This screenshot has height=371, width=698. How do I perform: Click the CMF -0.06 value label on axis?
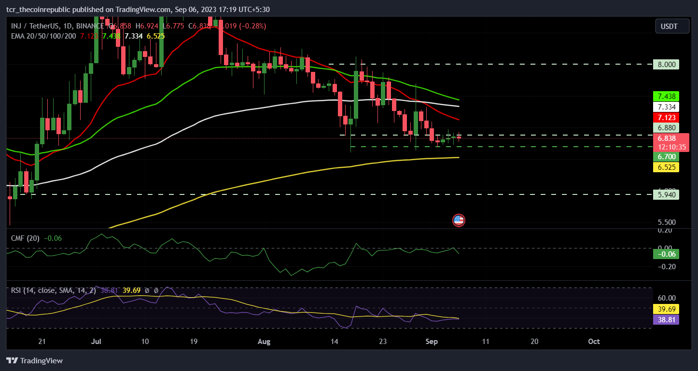[x=666, y=254]
